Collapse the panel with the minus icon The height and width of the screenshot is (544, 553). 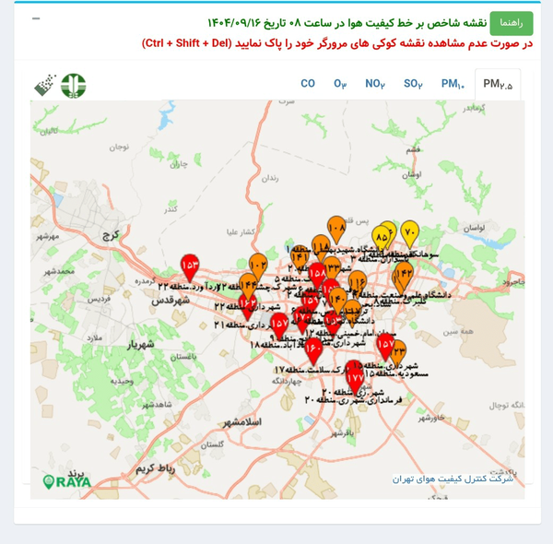click(36, 18)
